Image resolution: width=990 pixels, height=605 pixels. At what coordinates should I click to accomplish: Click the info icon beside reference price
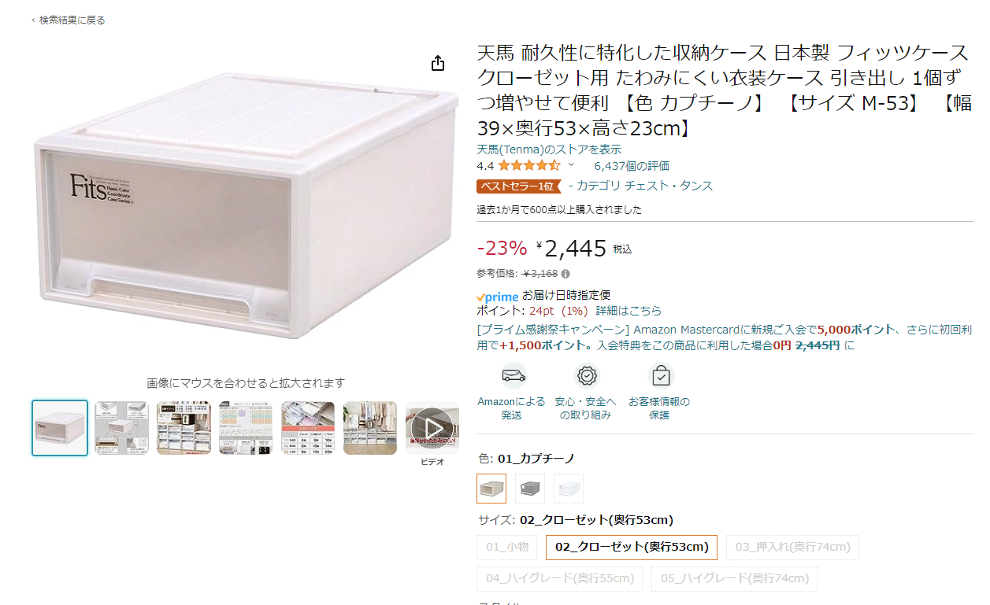565,274
